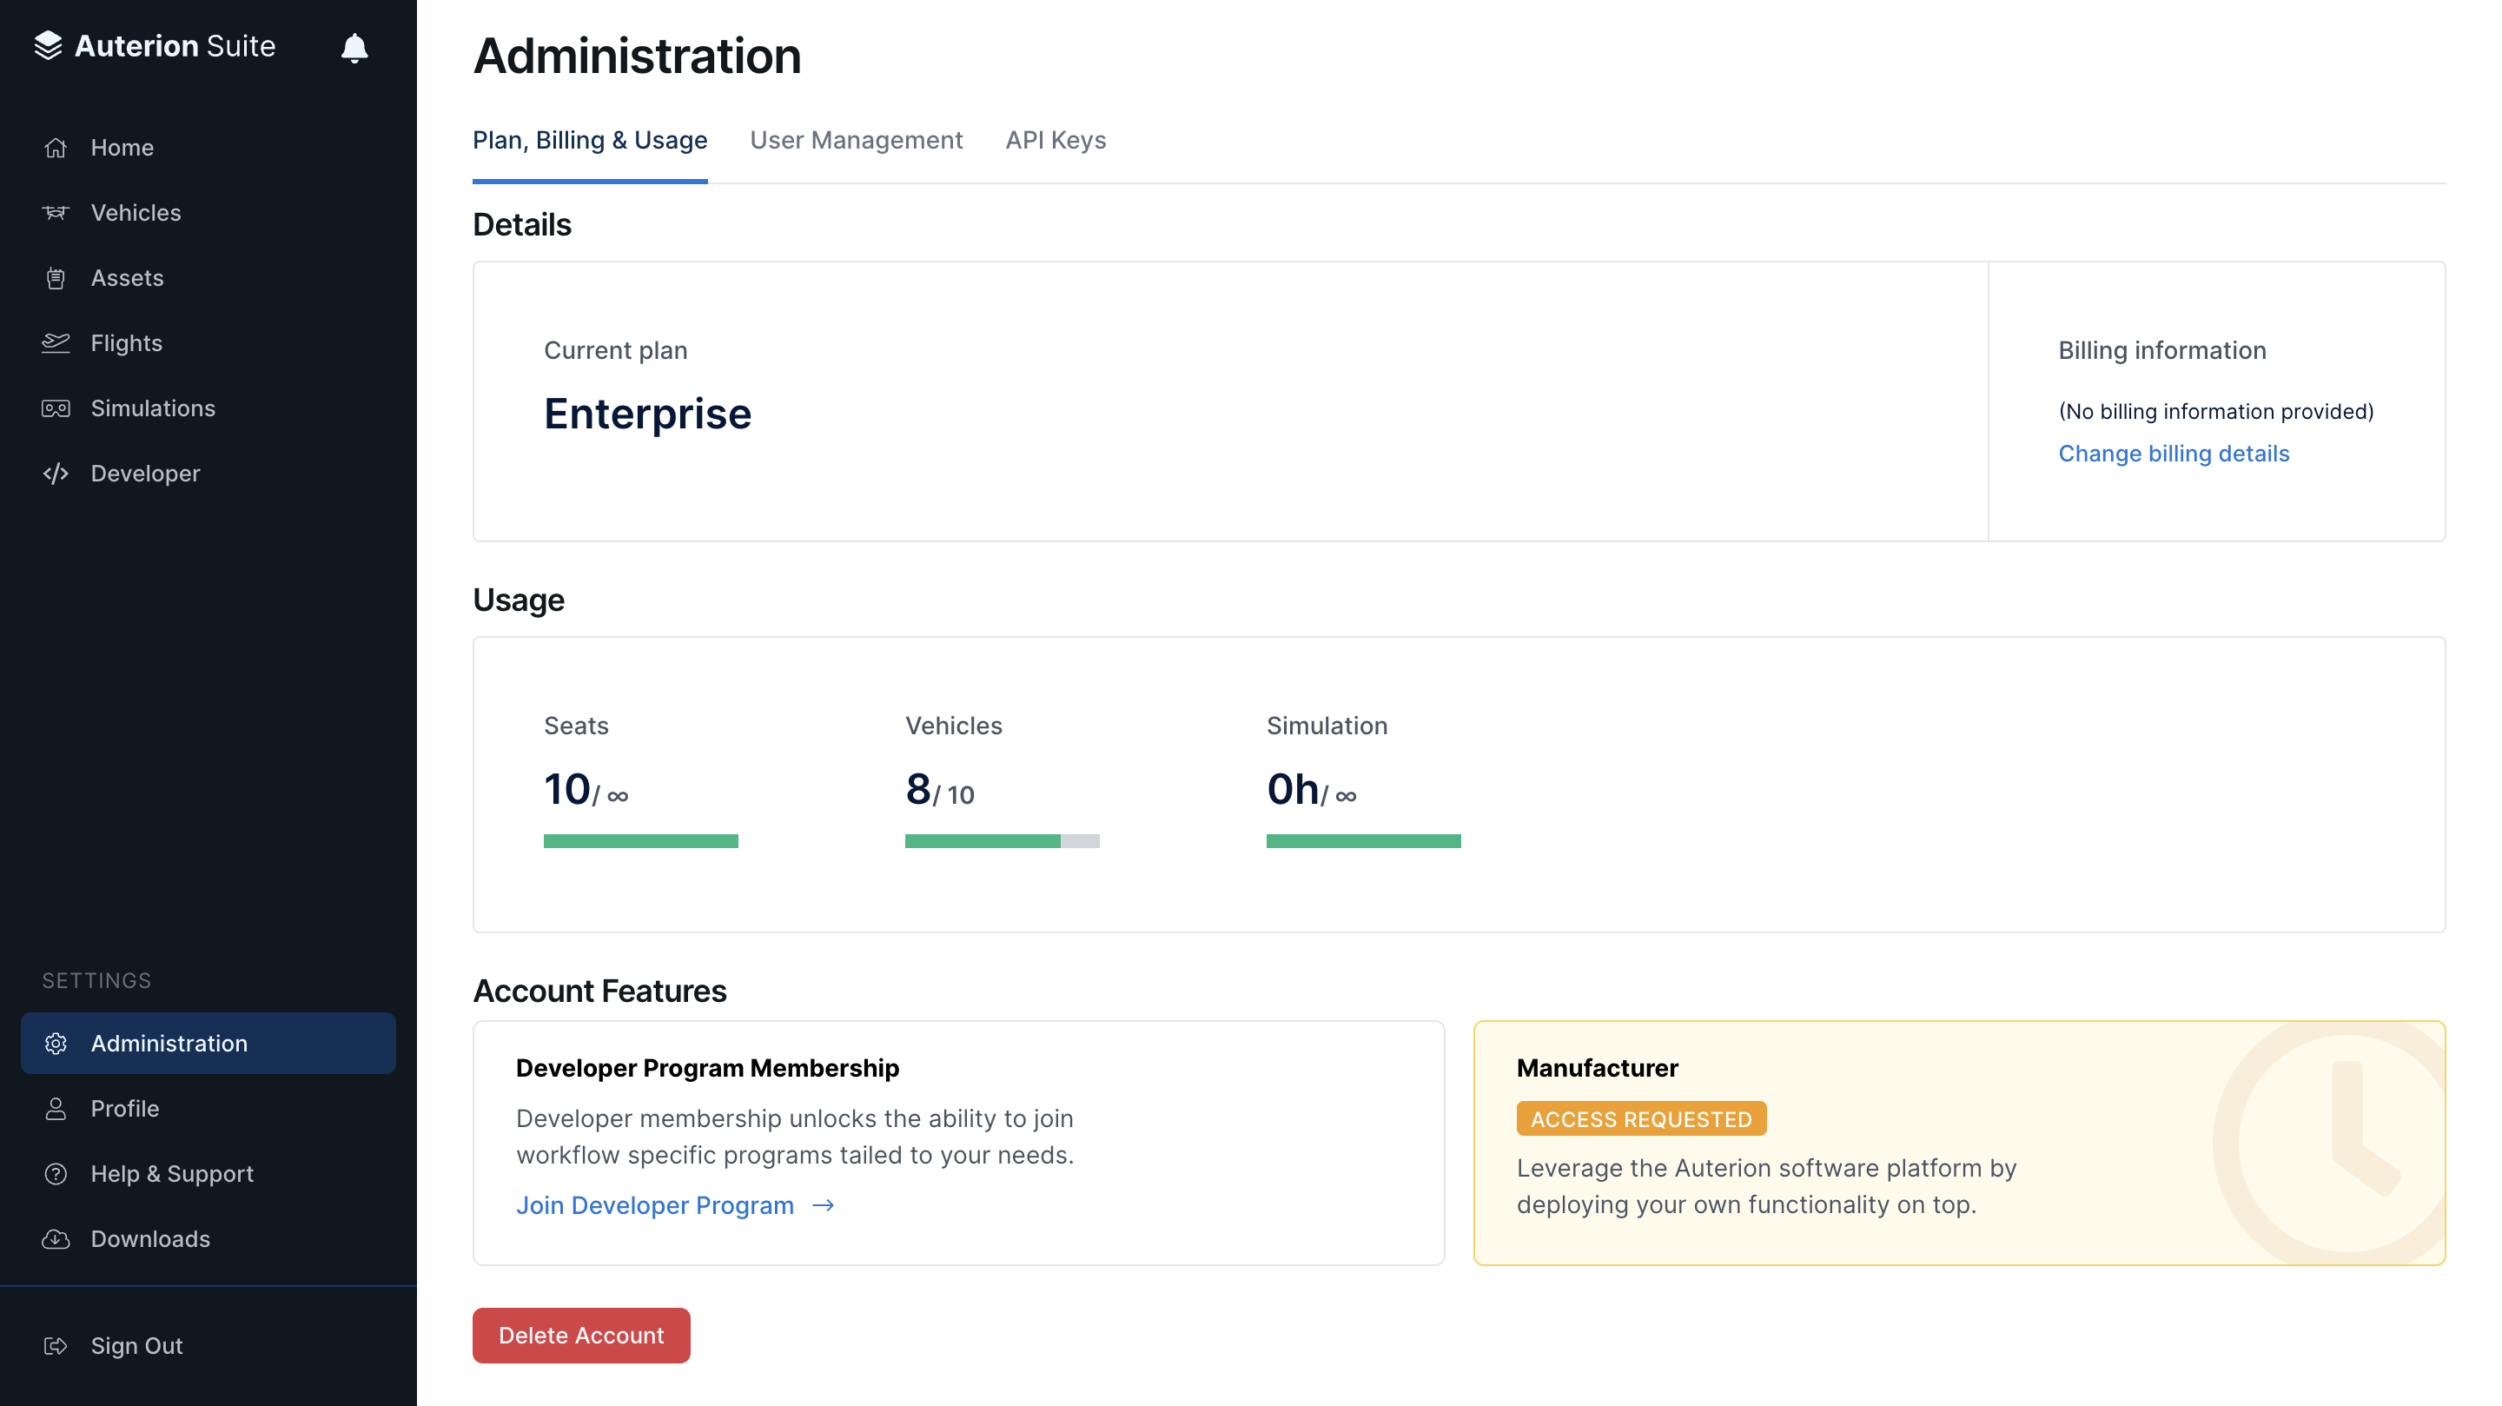Open Home via house icon
The width and height of the screenshot is (2502, 1406).
(56, 148)
